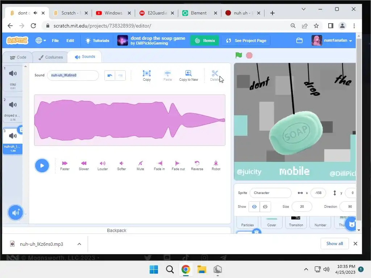
Task: Click Show all downloads
Action: pos(334,244)
